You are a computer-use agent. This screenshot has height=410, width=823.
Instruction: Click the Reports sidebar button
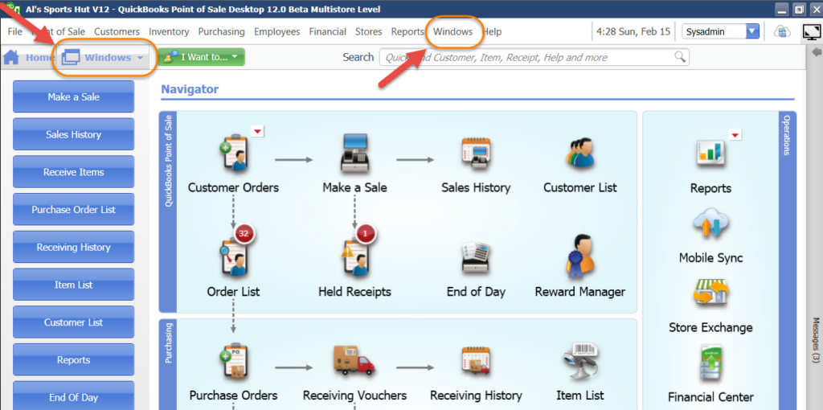(x=73, y=359)
